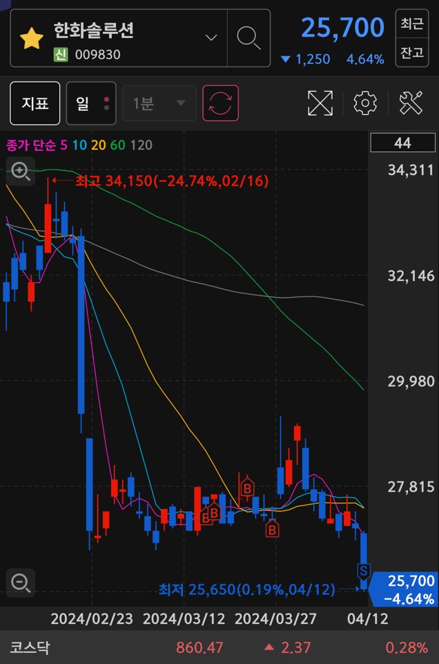
Task: Click the date label 04/12
Action: pyautogui.click(x=368, y=618)
